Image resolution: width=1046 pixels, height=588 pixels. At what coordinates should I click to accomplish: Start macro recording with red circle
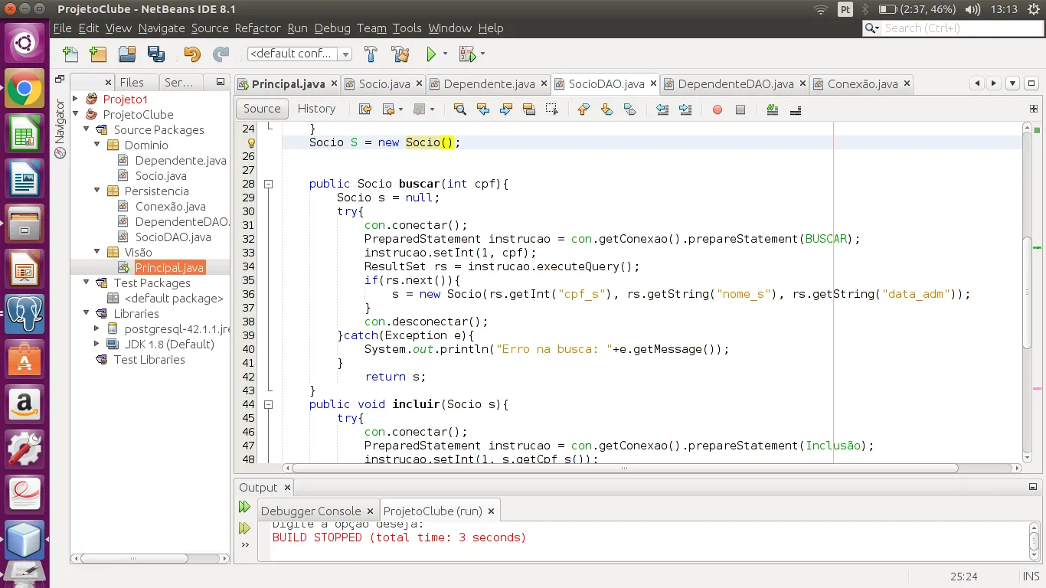pyautogui.click(x=717, y=109)
